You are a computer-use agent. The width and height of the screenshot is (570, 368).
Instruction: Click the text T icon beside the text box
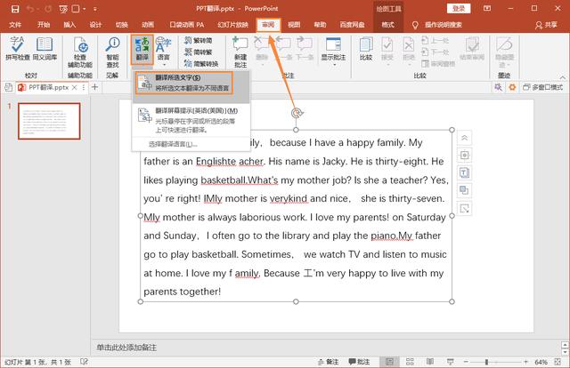[464, 172]
